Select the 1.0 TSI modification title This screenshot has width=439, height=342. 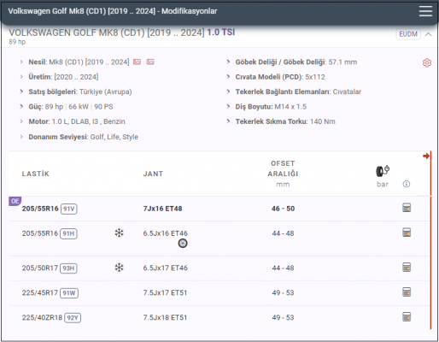pyautogui.click(x=221, y=32)
